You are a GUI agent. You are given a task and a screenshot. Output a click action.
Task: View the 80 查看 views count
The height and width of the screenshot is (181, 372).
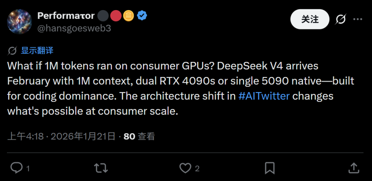139,136
